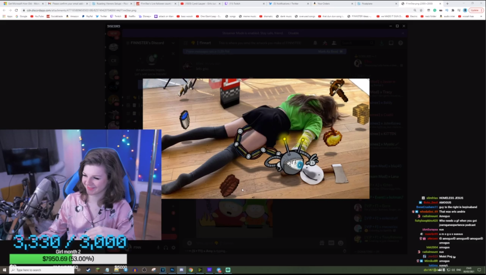Image resolution: width=486 pixels, height=275 pixels.
Task: Open the Socialblade bookmark
Action: (55, 16)
